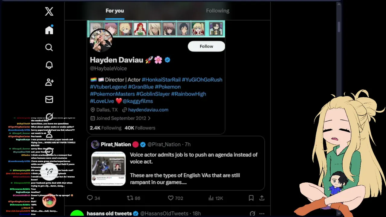The width and height of the screenshot is (386, 217).
Task: Open the #PokemonMasters hashtag
Action: pyautogui.click(x=112, y=94)
